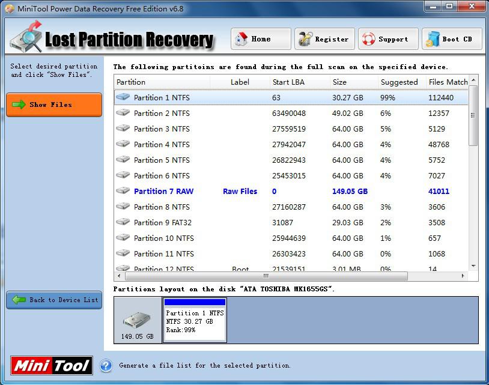Image resolution: width=489 pixels, height=385 pixels.
Task: Sort by Label column header
Action: (x=240, y=82)
